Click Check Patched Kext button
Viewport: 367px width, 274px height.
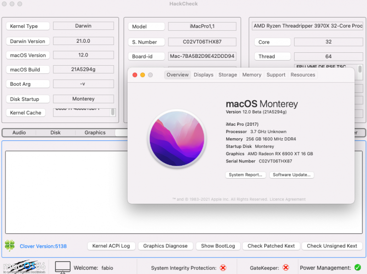tap(271, 246)
